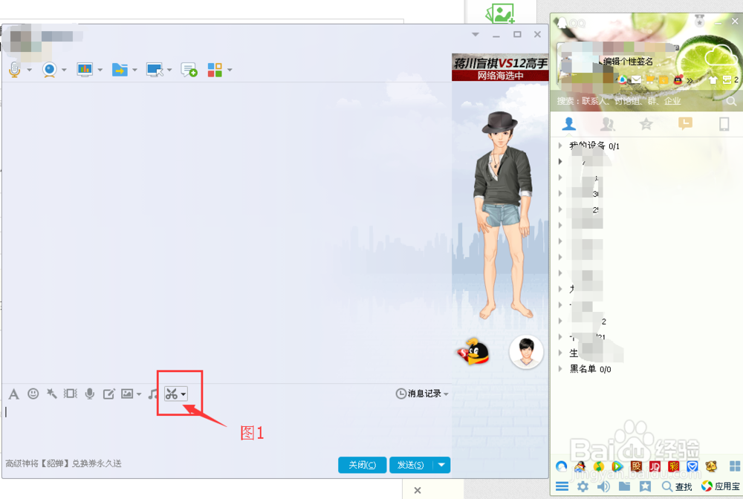Screen dimensions: 743x499
Task: Click the 高级神将【貂蝉】 promotion link
Action: pyautogui.click(x=63, y=463)
